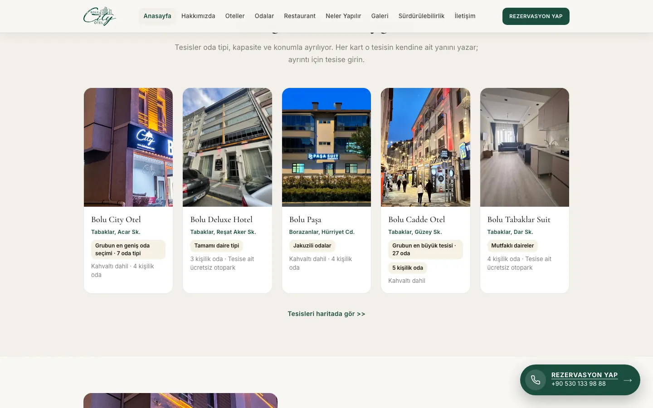Image resolution: width=653 pixels, height=408 pixels.
Task: Click the Bolu Paşa title
Action: coord(305,220)
